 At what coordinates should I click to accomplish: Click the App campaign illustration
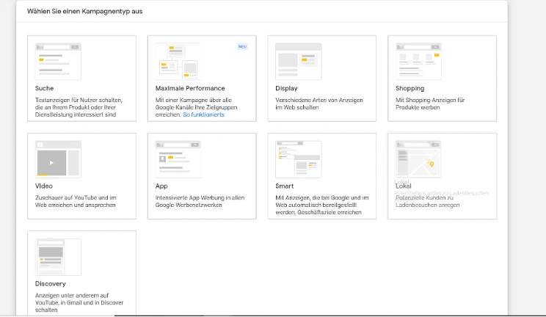(x=178, y=159)
